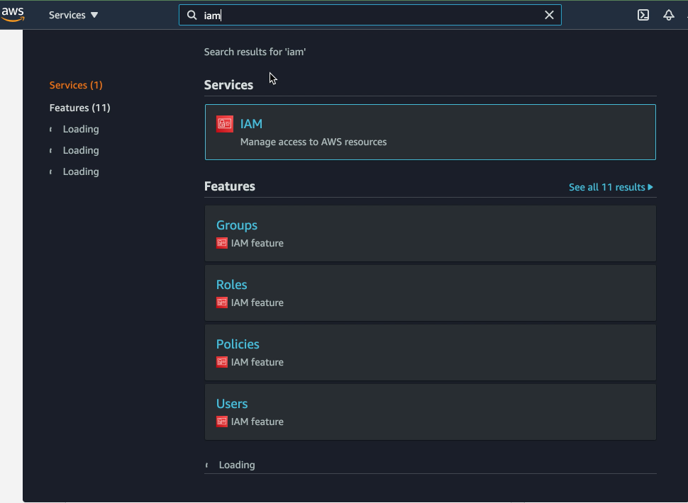Viewport: 688px width, 503px height.
Task: Open the Policies IAM feature
Action: tap(238, 344)
